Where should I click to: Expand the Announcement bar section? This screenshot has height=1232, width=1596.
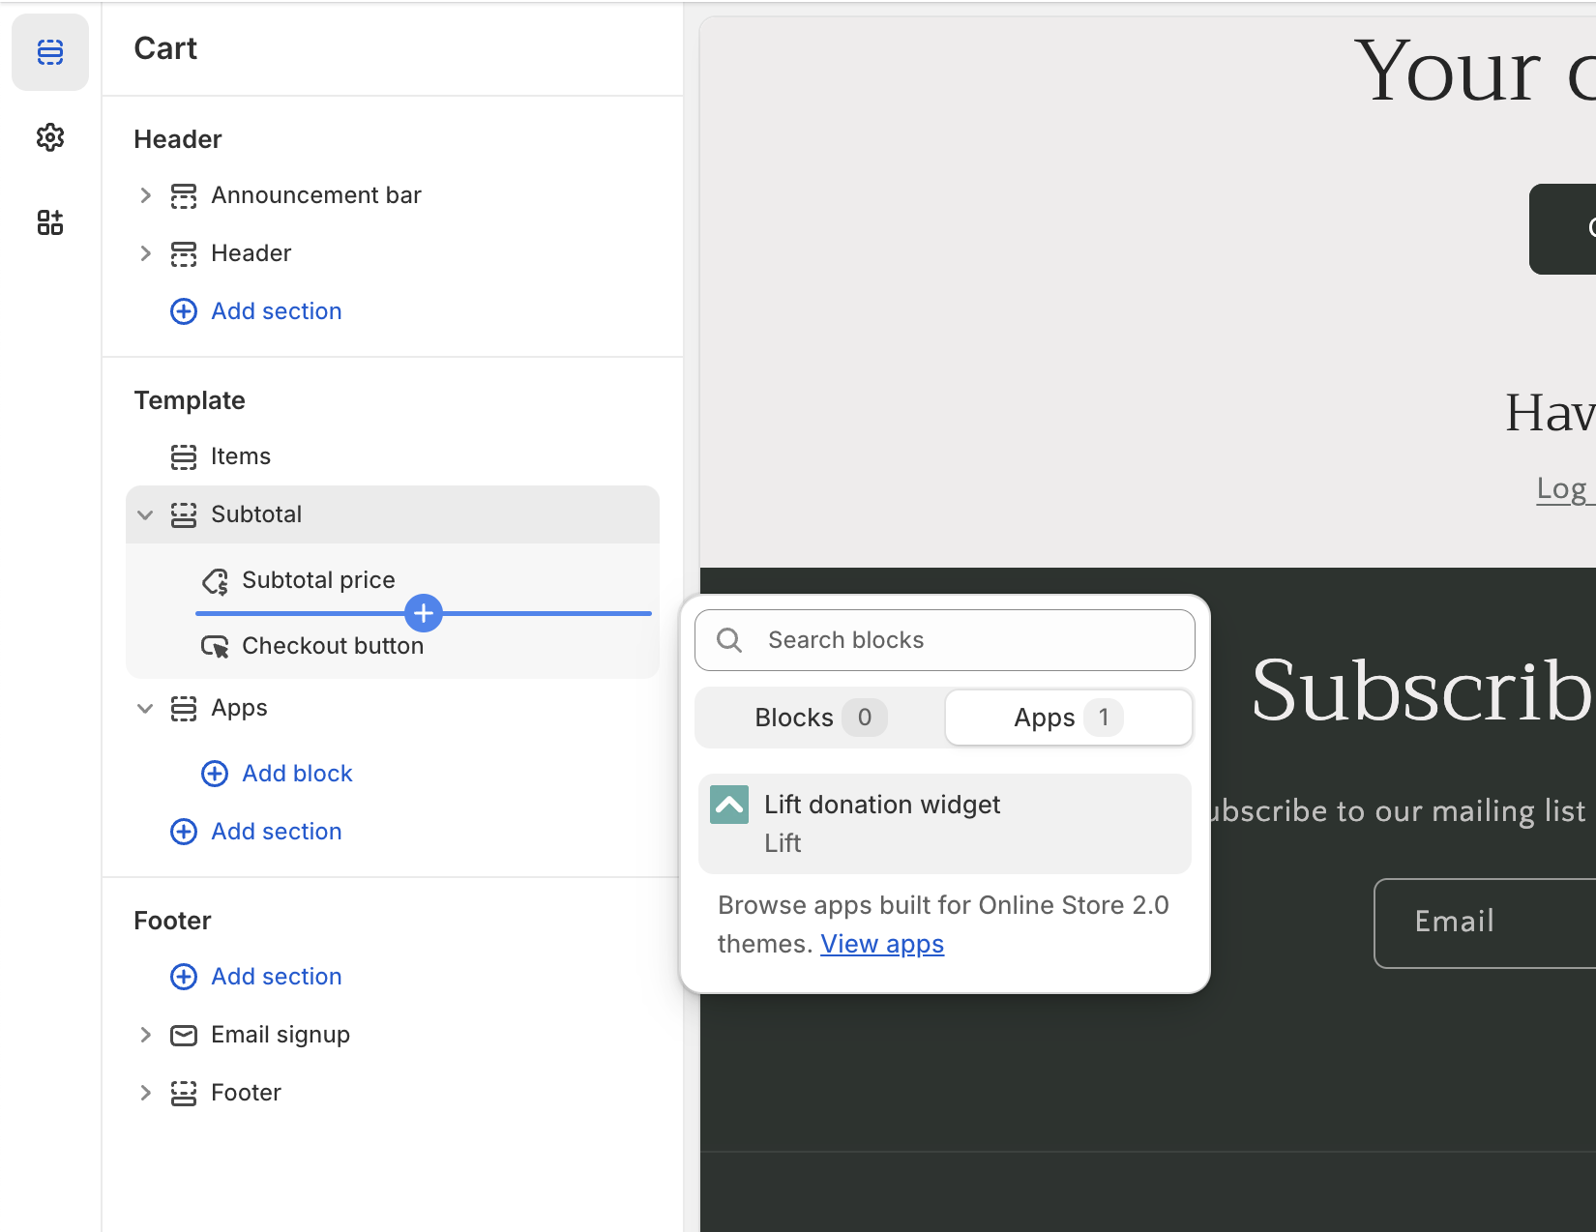click(x=145, y=195)
